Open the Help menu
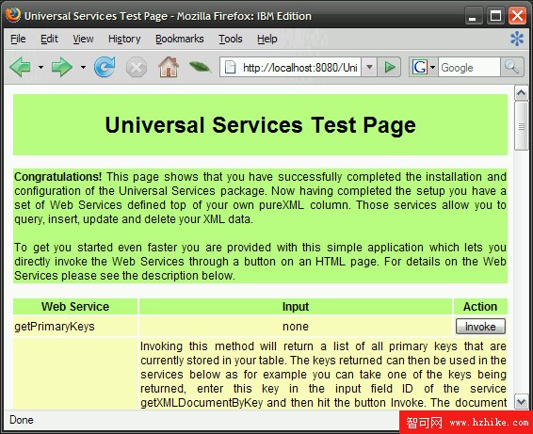Image resolution: width=533 pixels, height=434 pixels. [x=266, y=40]
